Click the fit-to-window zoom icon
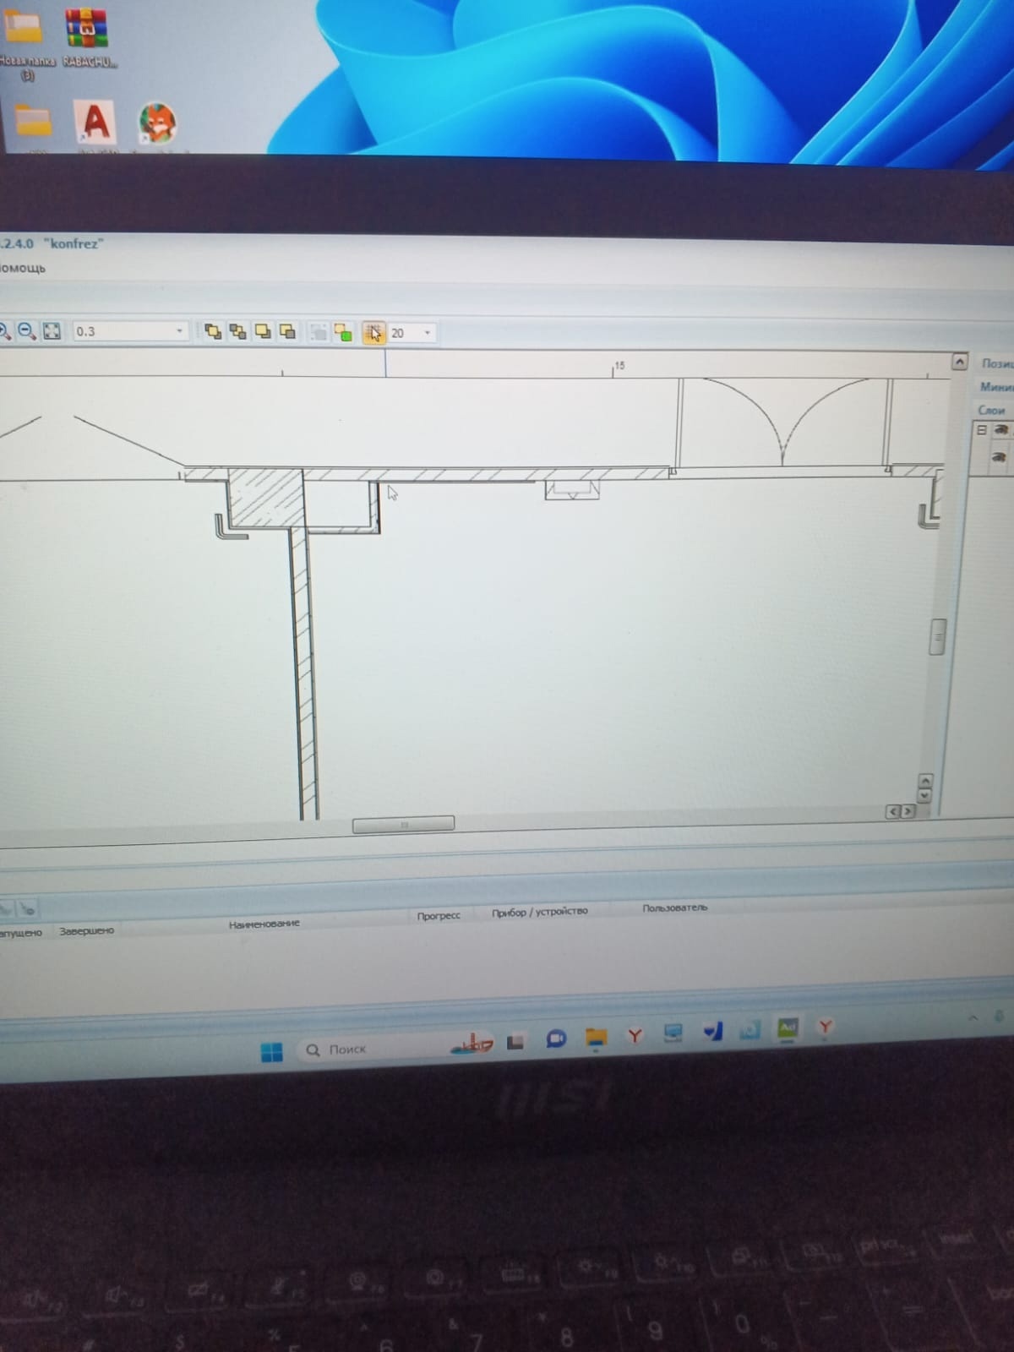 tap(52, 331)
